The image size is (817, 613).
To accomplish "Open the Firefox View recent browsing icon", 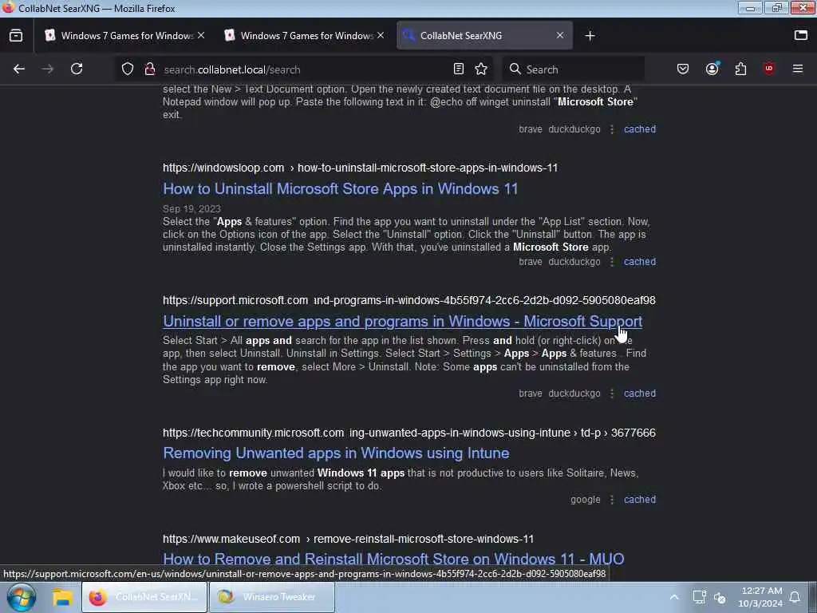I will click(16, 35).
